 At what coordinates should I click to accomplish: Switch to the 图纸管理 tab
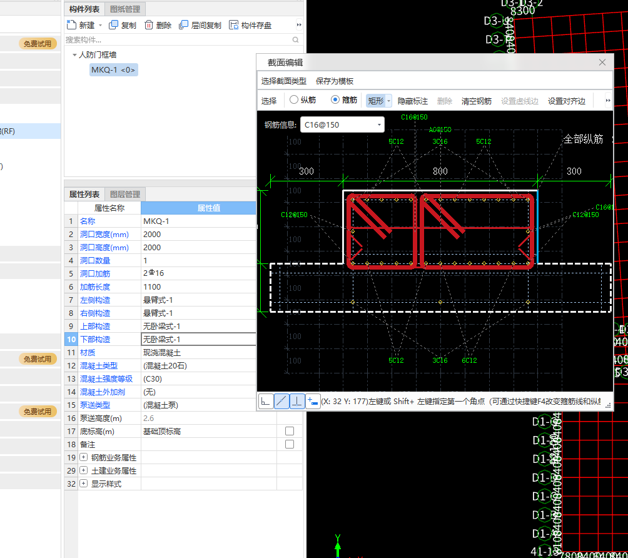coord(125,9)
